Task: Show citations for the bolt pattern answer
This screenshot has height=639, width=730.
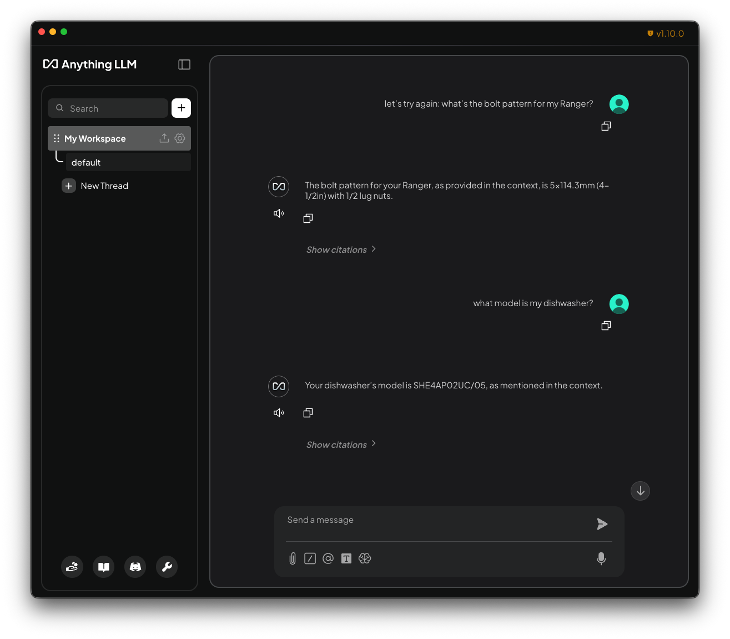Action: [x=337, y=249]
